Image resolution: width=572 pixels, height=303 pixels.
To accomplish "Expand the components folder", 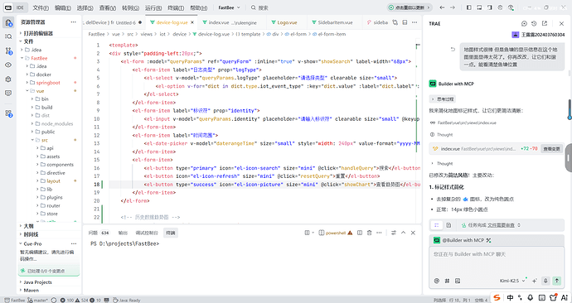I will 60,165.
